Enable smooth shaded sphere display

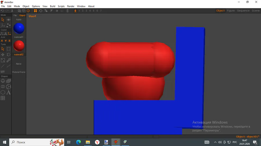click(x=28, y=11)
